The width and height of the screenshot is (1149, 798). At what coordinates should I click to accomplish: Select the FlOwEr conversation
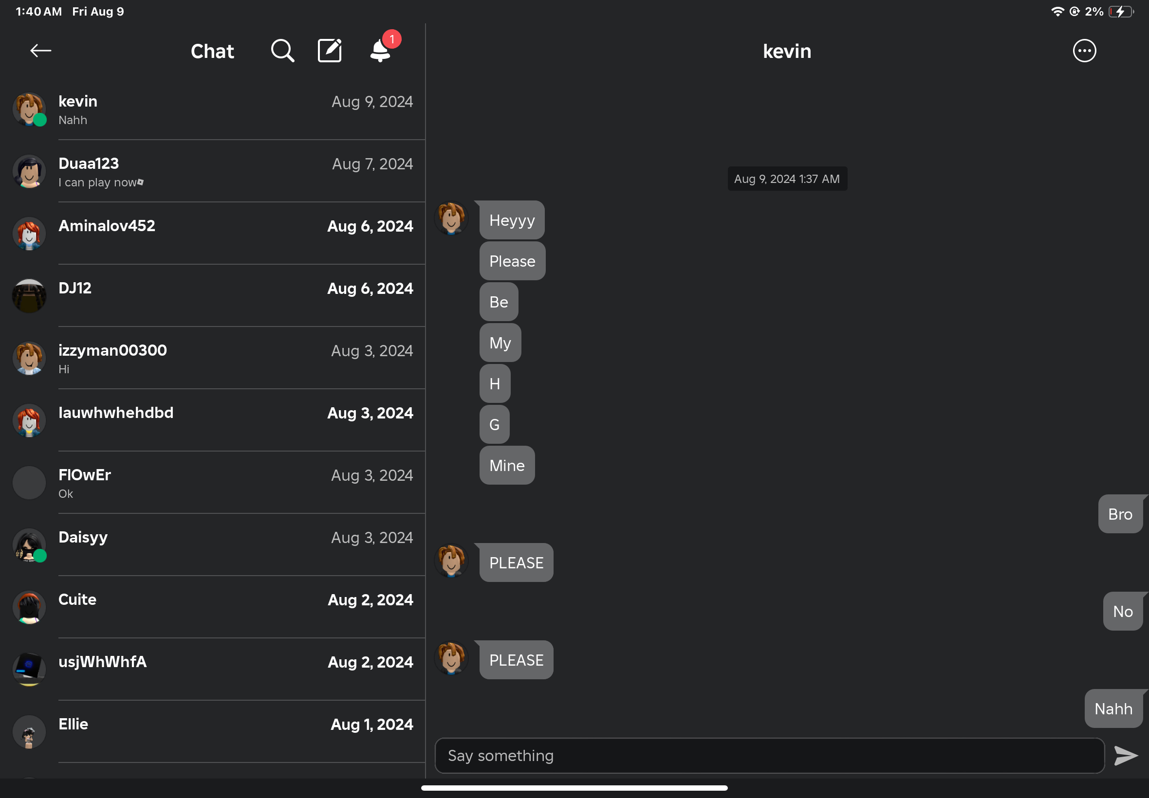pyautogui.click(x=235, y=483)
